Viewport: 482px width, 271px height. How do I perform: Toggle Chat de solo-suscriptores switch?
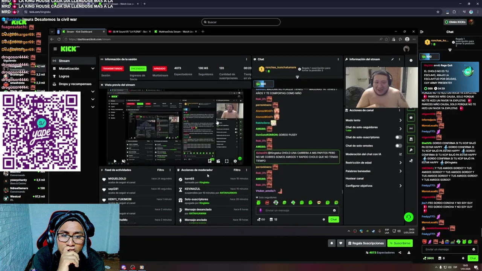click(x=398, y=137)
